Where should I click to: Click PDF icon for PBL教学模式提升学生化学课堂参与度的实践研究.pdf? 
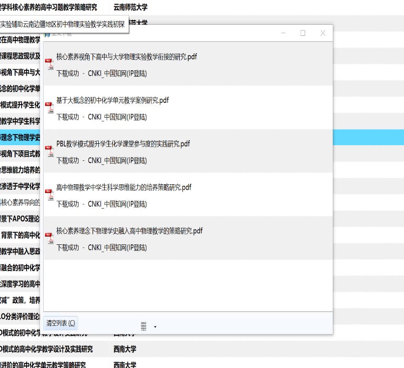pos(49,151)
